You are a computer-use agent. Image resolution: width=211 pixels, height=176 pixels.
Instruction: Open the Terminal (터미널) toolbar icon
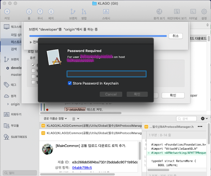pyautogui.click(x=193, y=11)
